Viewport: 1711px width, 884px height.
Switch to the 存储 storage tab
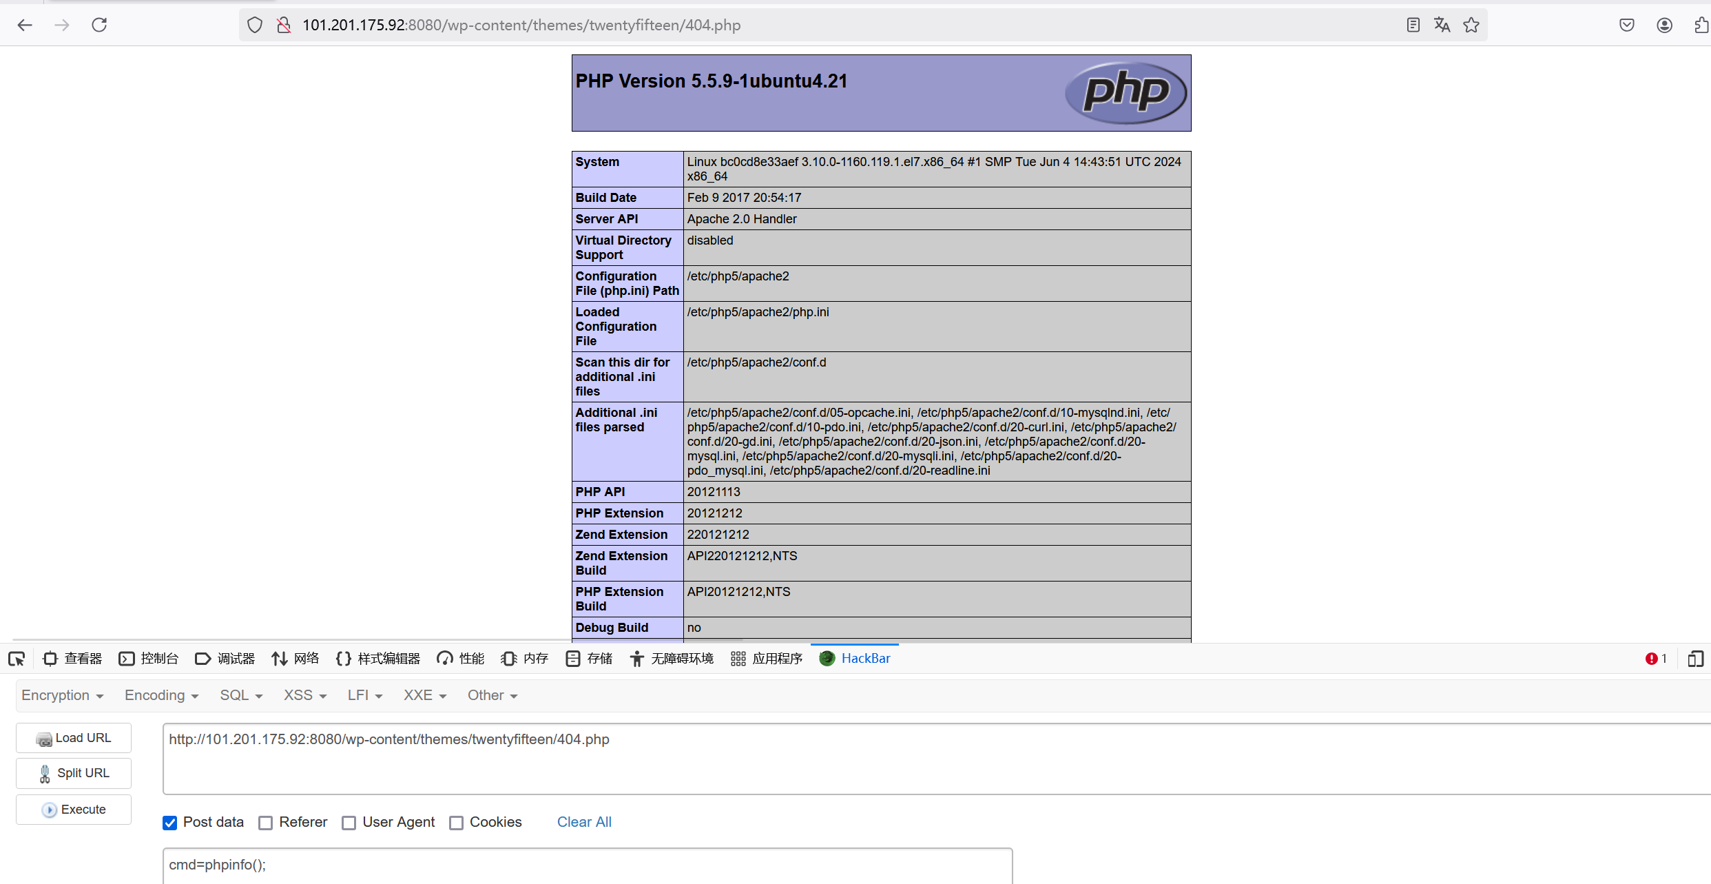(589, 659)
